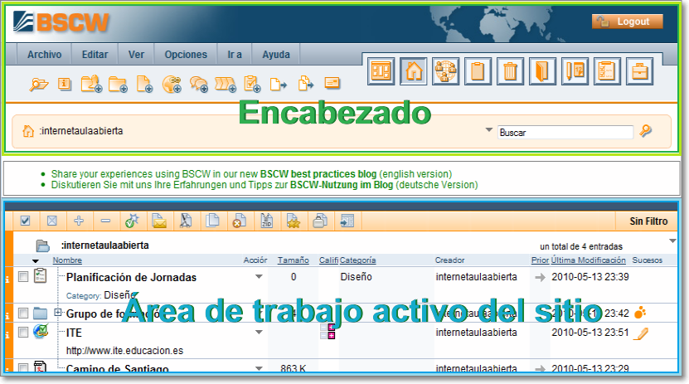Open the Editar menu
The image size is (689, 384).
pyautogui.click(x=95, y=55)
